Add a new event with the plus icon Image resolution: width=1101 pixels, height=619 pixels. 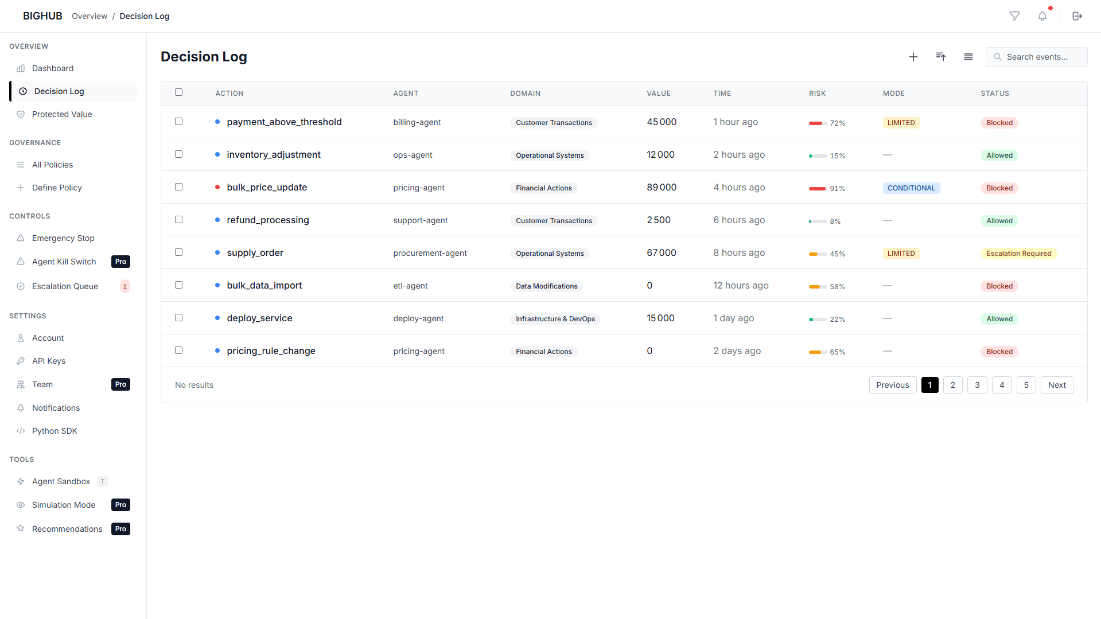point(913,57)
